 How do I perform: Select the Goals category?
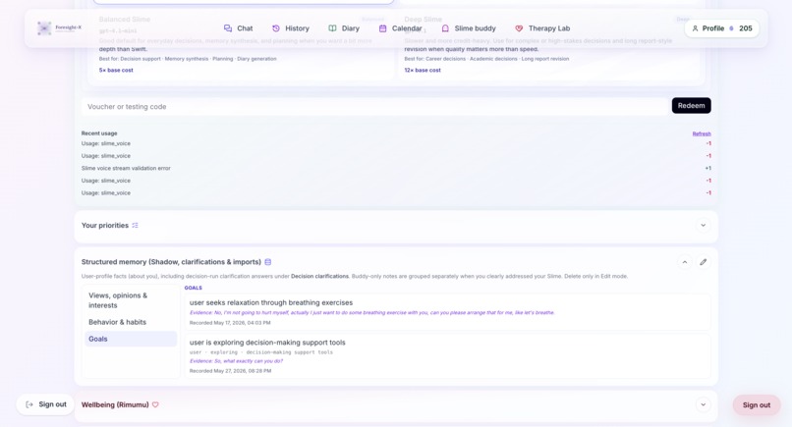tap(131, 339)
